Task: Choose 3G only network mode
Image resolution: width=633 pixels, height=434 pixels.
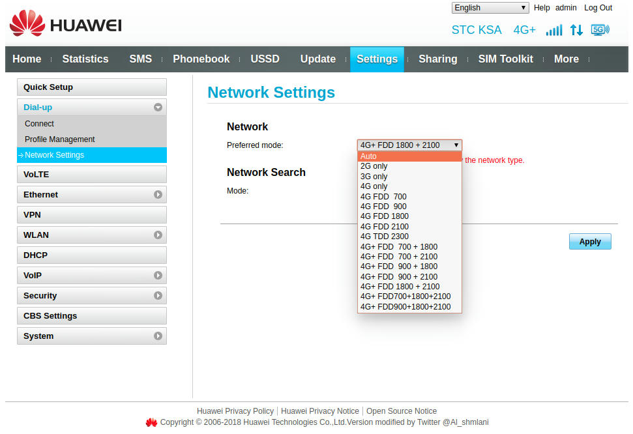Action: point(409,177)
